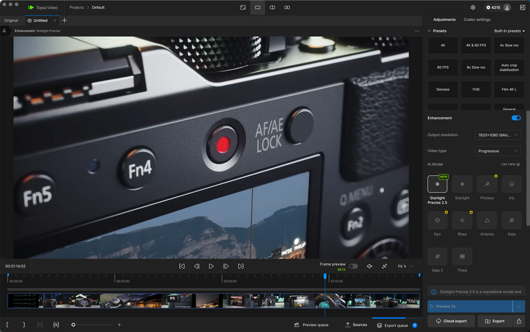
Task: Open the Enhancement bar three-dot menu
Action: [x=417, y=31]
